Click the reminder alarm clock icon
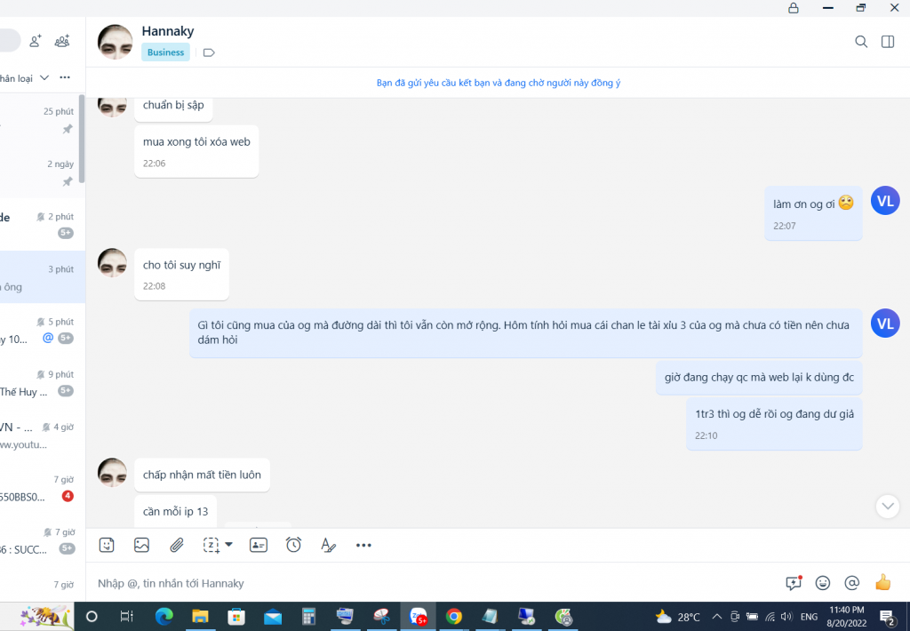This screenshot has width=910, height=631. coord(293,545)
